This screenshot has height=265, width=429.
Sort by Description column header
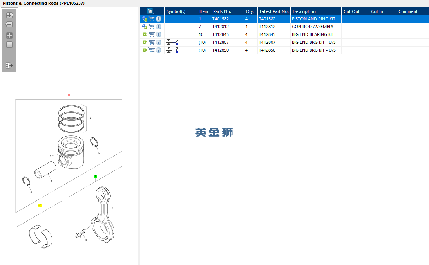point(316,11)
